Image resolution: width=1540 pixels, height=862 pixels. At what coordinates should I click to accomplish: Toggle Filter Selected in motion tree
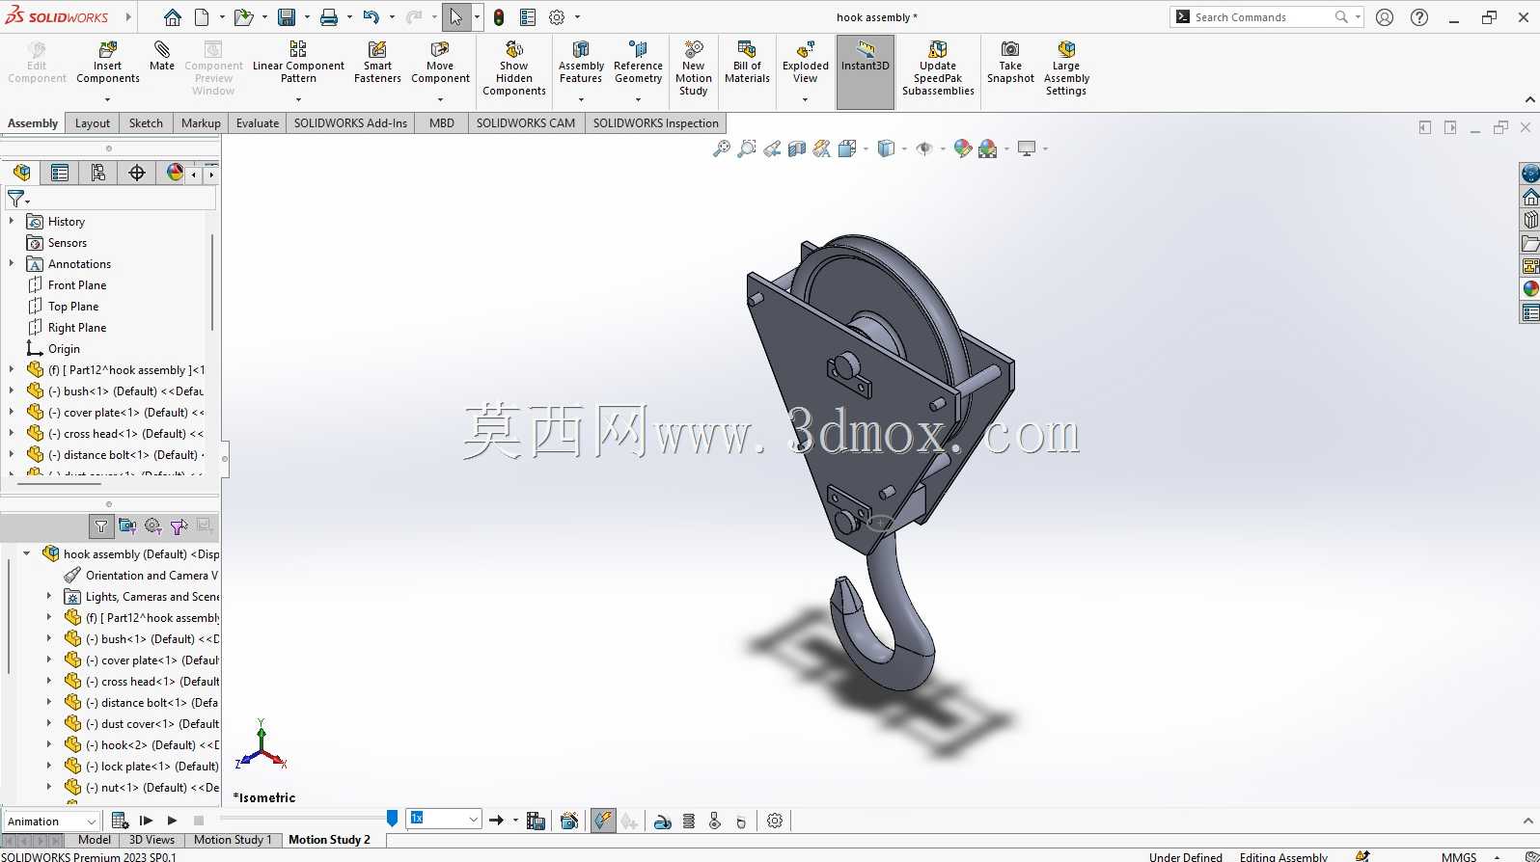click(179, 525)
